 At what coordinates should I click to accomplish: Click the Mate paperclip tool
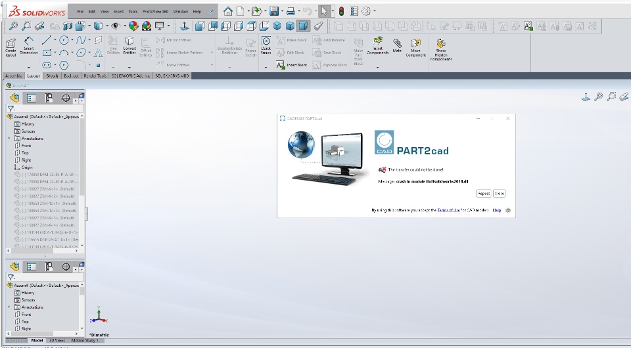[x=397, y=45]
